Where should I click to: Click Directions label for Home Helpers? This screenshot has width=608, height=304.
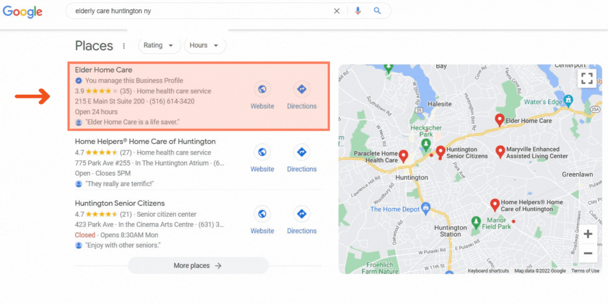pos(301,169)
